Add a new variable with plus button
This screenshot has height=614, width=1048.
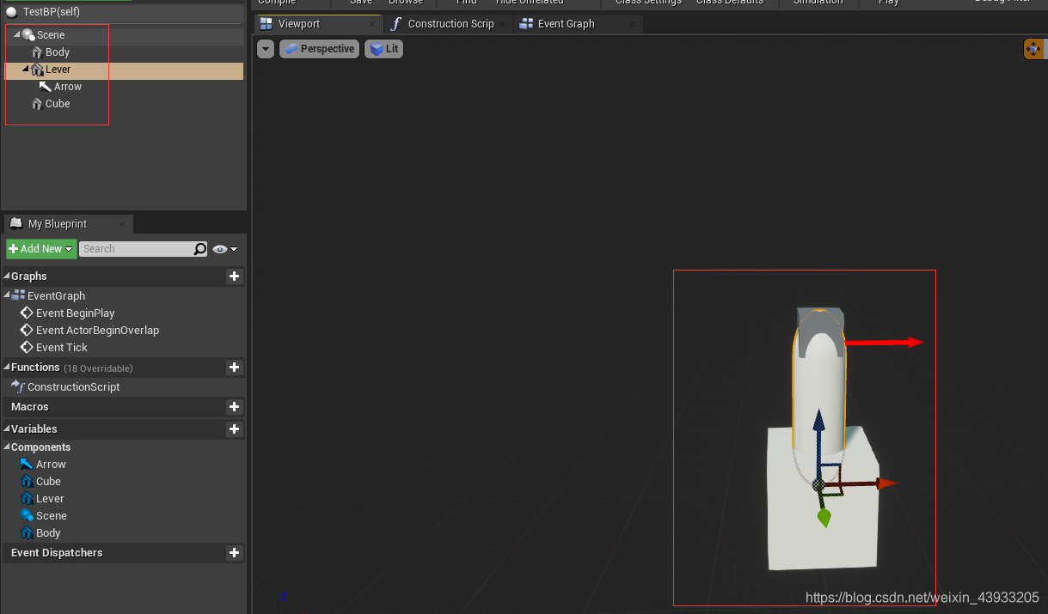point(234,429)
